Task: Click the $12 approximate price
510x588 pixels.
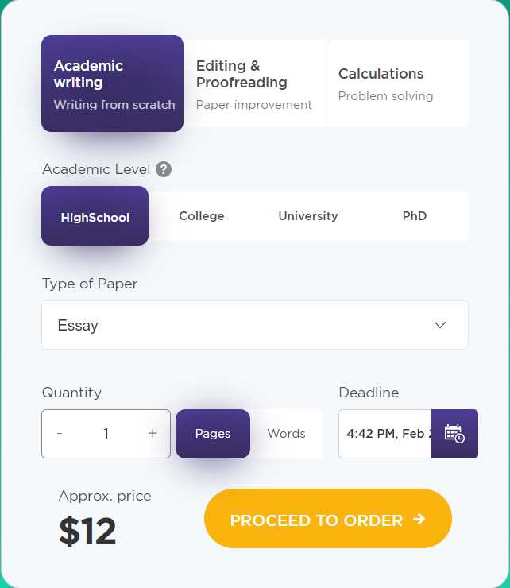Action: (x=87, y=531)
